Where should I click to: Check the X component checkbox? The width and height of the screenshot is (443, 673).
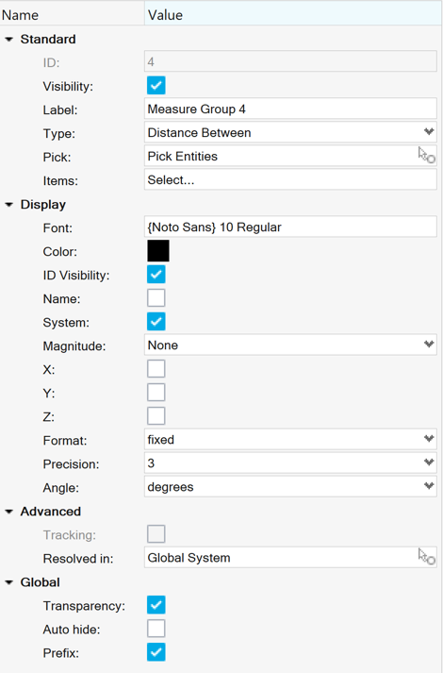(156, 369)
